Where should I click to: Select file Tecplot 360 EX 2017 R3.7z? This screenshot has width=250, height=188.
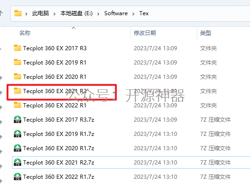pyautogui.click(x=59, y=120)
